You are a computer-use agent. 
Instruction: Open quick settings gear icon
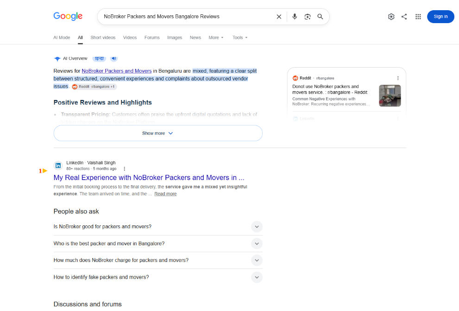click(x=391, y=17)
